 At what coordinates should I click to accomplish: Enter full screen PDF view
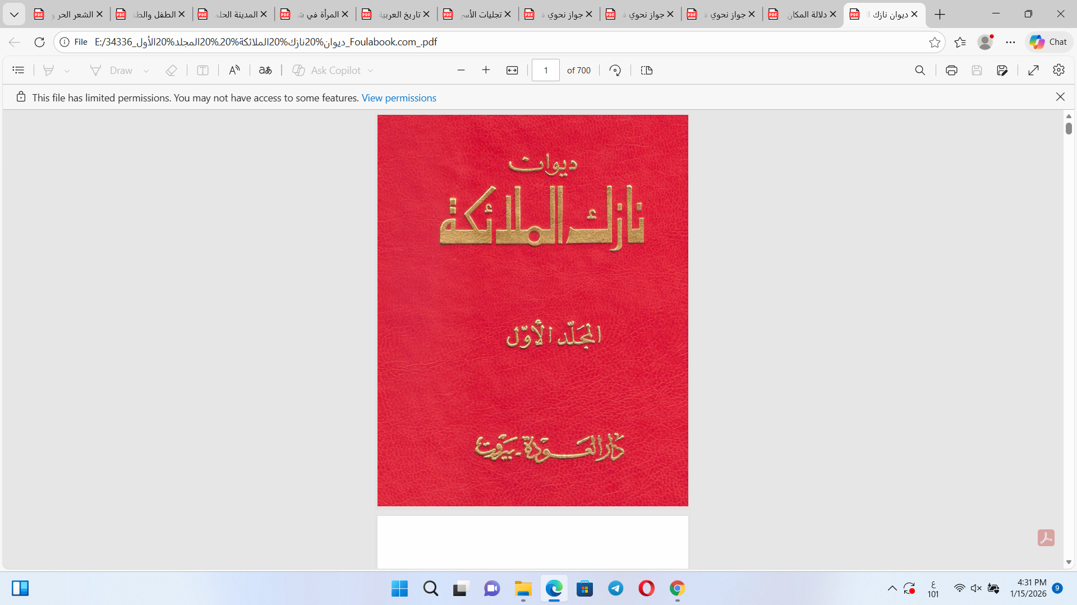[x=1034, y=70]
